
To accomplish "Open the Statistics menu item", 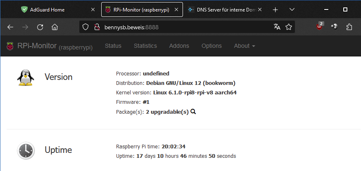I will point(145,46).
